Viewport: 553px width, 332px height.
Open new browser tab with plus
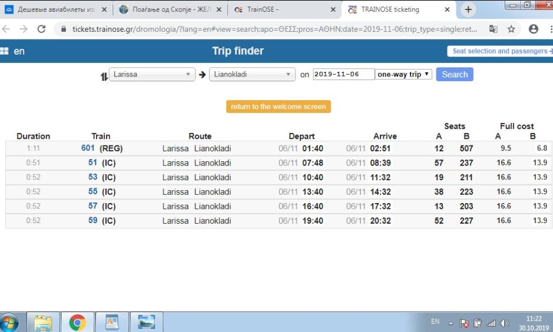468,9
